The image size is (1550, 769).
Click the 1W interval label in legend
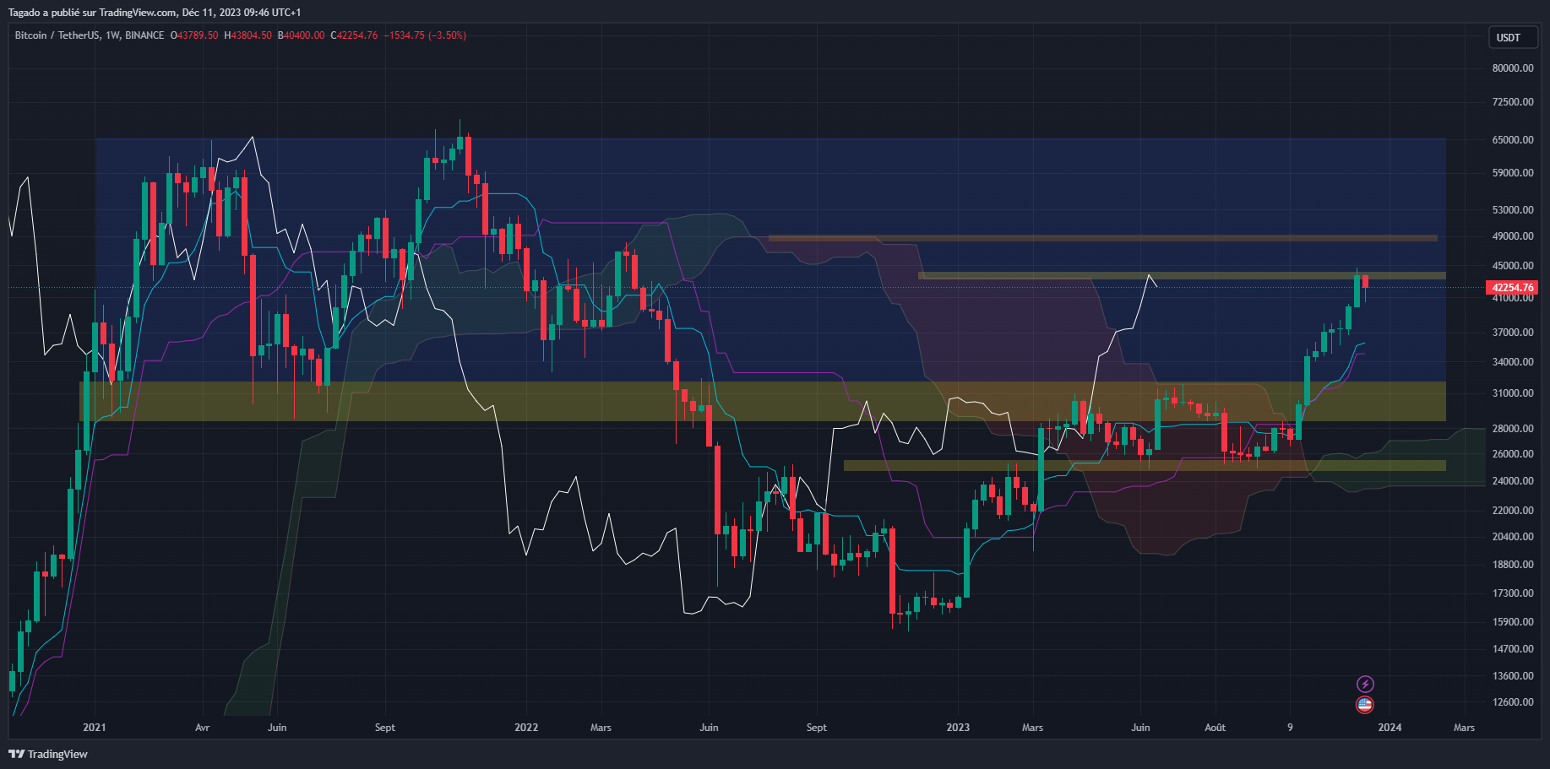click(112, 35)
